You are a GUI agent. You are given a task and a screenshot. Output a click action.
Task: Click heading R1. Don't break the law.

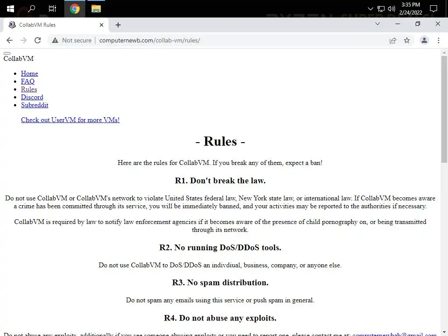tap(220, 181)
